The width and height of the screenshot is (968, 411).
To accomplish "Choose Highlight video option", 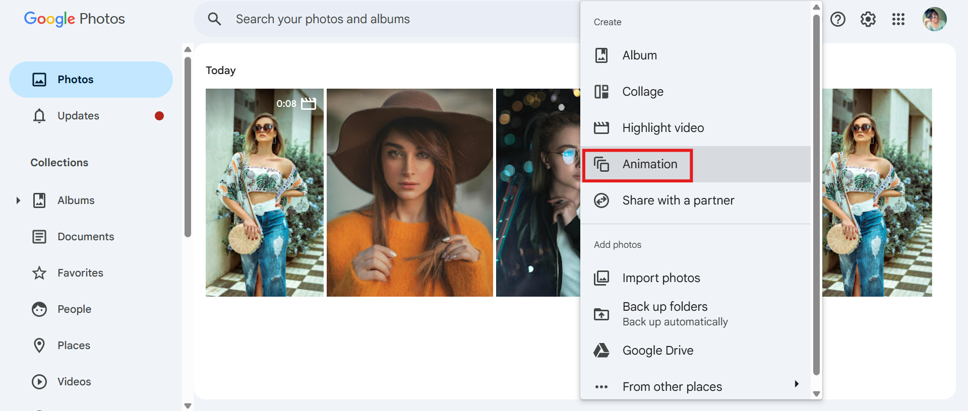I will (662, 128).
